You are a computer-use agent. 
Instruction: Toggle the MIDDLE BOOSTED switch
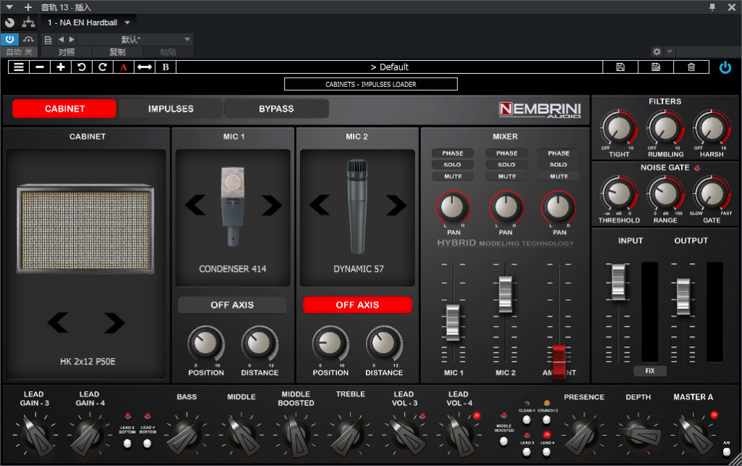504,441
